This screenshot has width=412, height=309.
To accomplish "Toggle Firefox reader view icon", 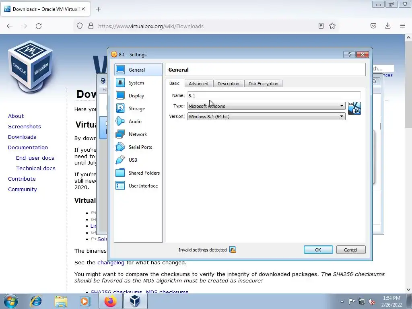I will coord(321,26).
